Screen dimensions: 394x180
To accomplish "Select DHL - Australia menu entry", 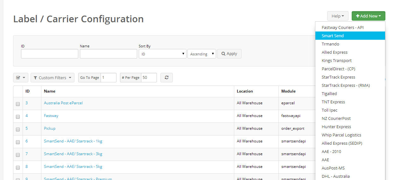I will [350, 177].
